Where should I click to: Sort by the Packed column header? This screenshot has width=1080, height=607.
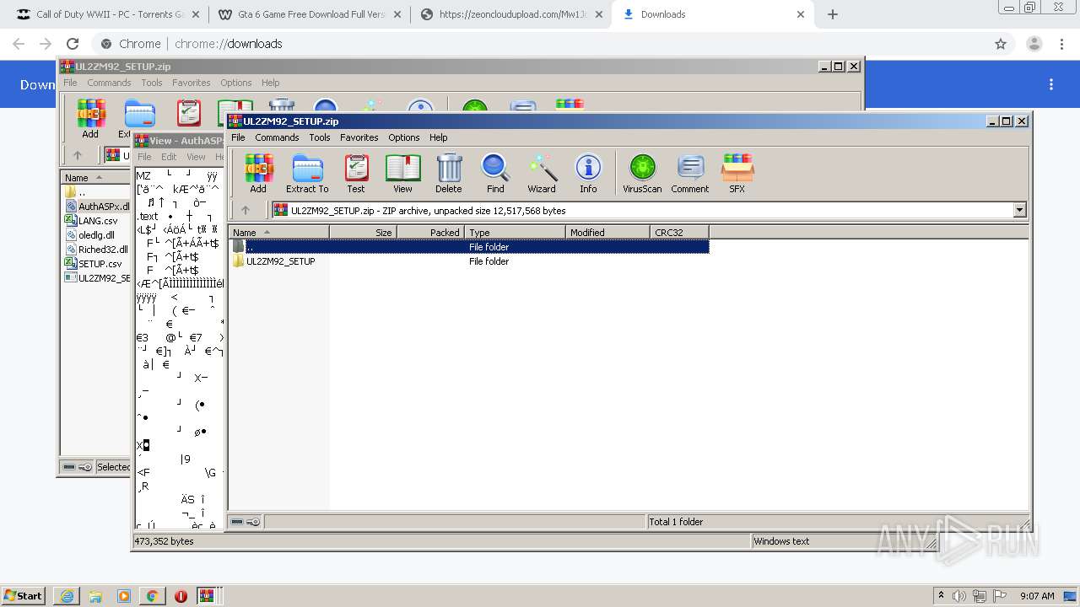pyautogui.click(x=430, y=233)
